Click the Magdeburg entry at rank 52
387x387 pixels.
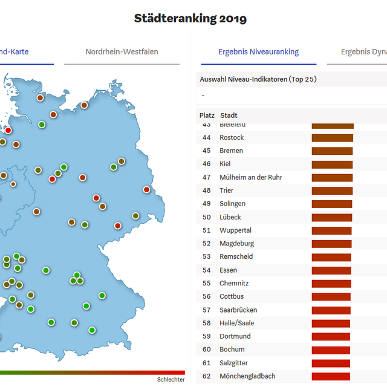[236, 244]
